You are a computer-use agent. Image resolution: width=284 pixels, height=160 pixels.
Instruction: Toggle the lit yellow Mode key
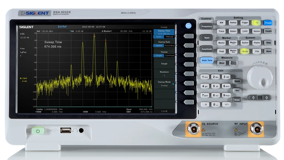point(245,51)
